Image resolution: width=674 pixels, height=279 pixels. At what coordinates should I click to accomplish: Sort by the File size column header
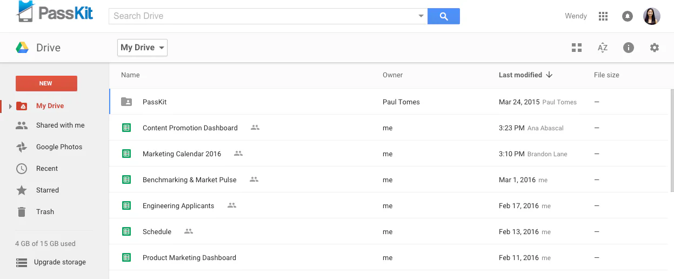(606, 75)
